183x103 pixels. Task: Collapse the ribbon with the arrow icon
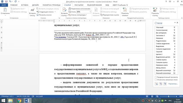click(182, 18)
